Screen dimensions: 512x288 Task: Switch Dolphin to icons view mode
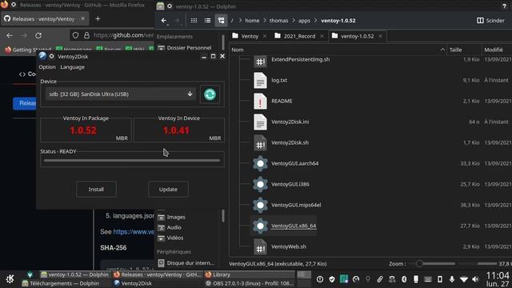194,20
